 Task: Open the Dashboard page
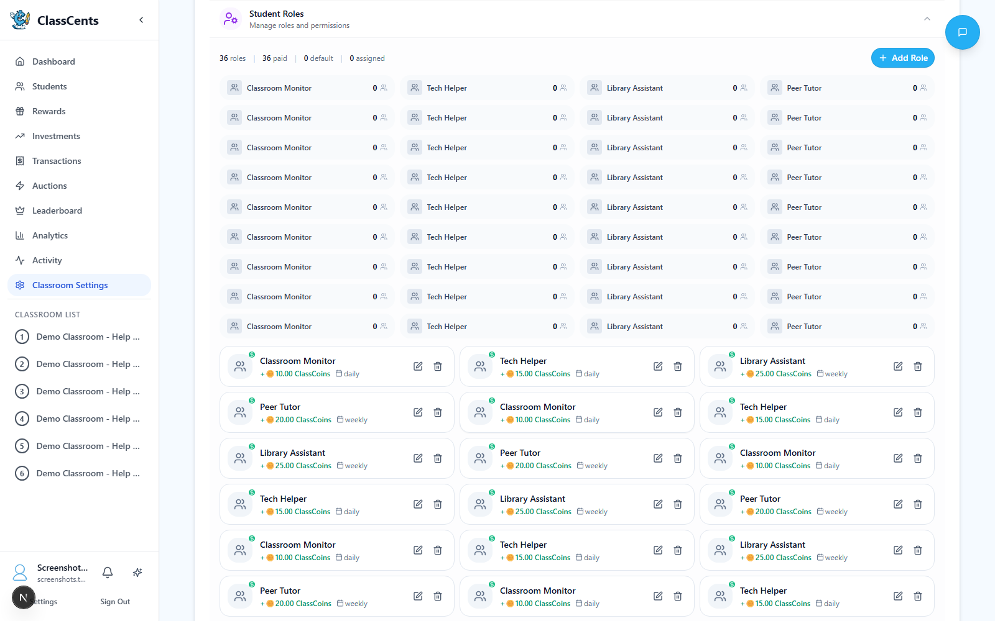click(79, 61)
